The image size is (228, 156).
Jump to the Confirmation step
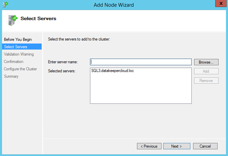pyautogui.click(x=14, y=62)
